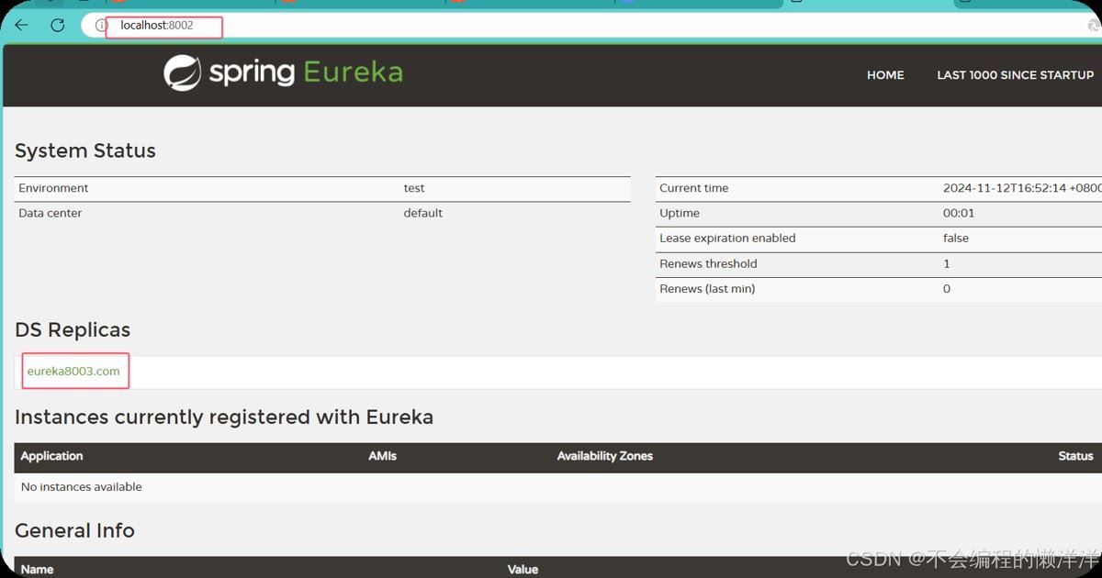
Task: Select Lease expiration enabled label
Action: (727, 238)
